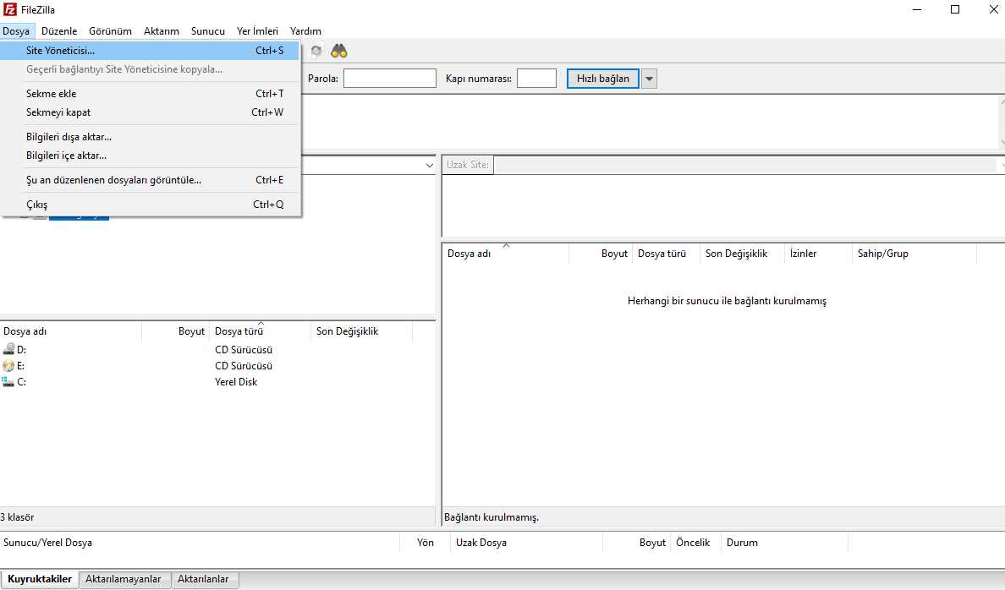Sort local files by Dosya adı column
Image resolution: width=1005 pixels, height=590 pixels.
point(70,331)
